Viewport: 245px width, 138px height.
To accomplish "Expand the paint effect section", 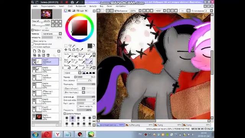I will 32,30.
